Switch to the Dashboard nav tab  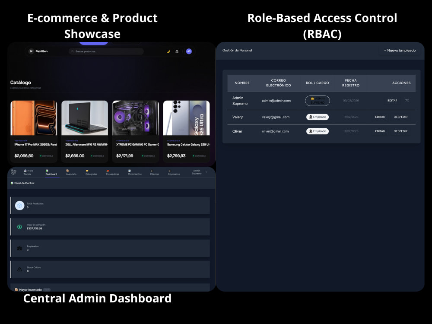point(51,172)
